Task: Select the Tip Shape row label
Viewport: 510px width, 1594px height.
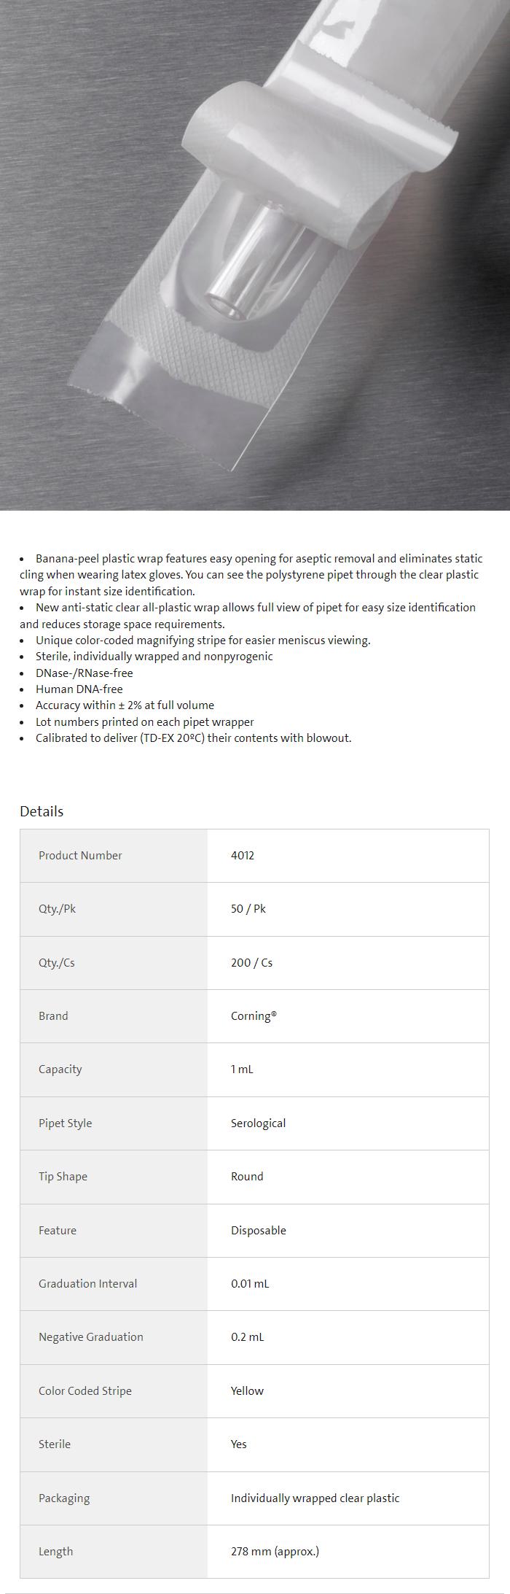Action: point(63,1176)
